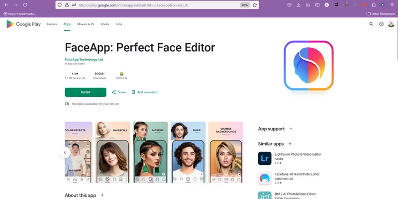Click the 80% zoom level indicator

[x=245, y=5]
